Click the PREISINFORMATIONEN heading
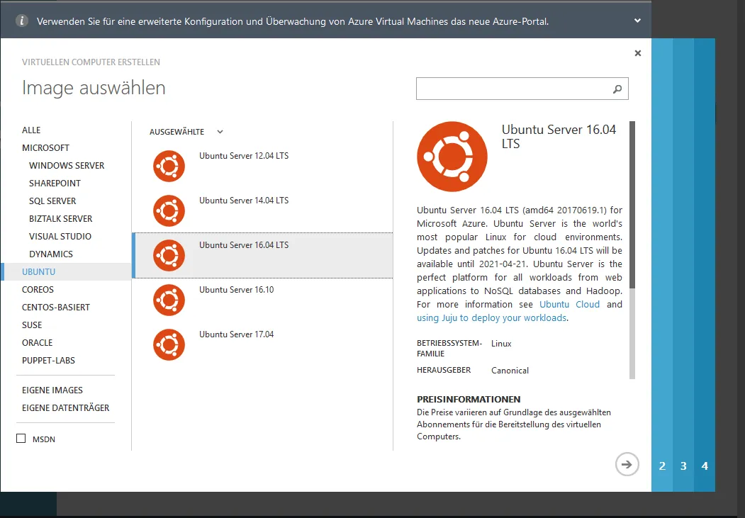 [x=469, y=399]
